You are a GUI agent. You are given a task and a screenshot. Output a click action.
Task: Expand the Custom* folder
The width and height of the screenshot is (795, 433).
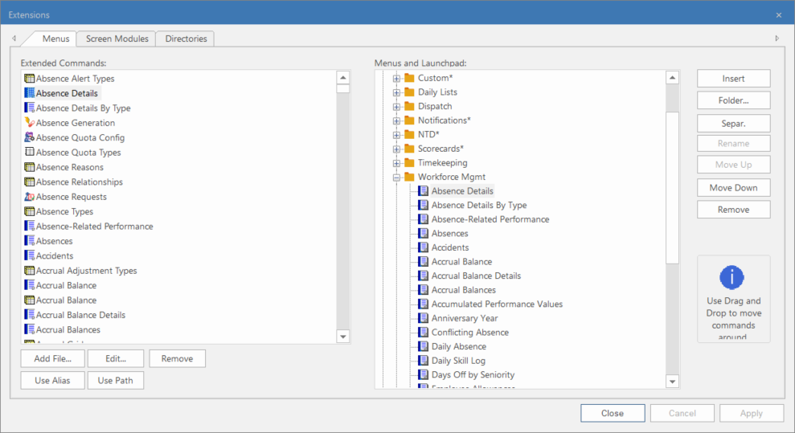(396, 79)
